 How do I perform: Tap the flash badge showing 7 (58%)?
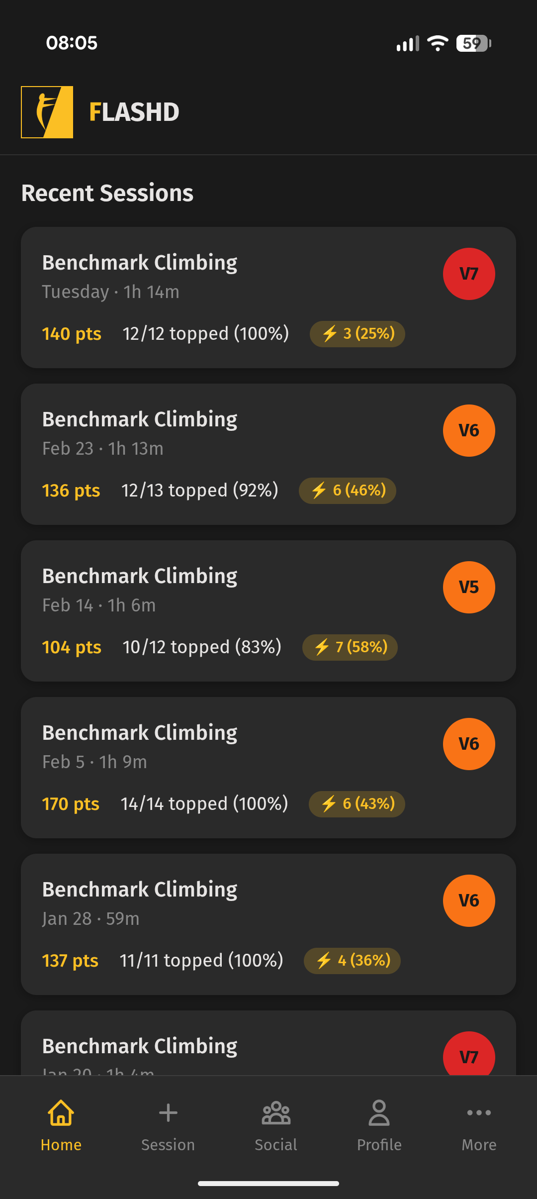(350, 647)
